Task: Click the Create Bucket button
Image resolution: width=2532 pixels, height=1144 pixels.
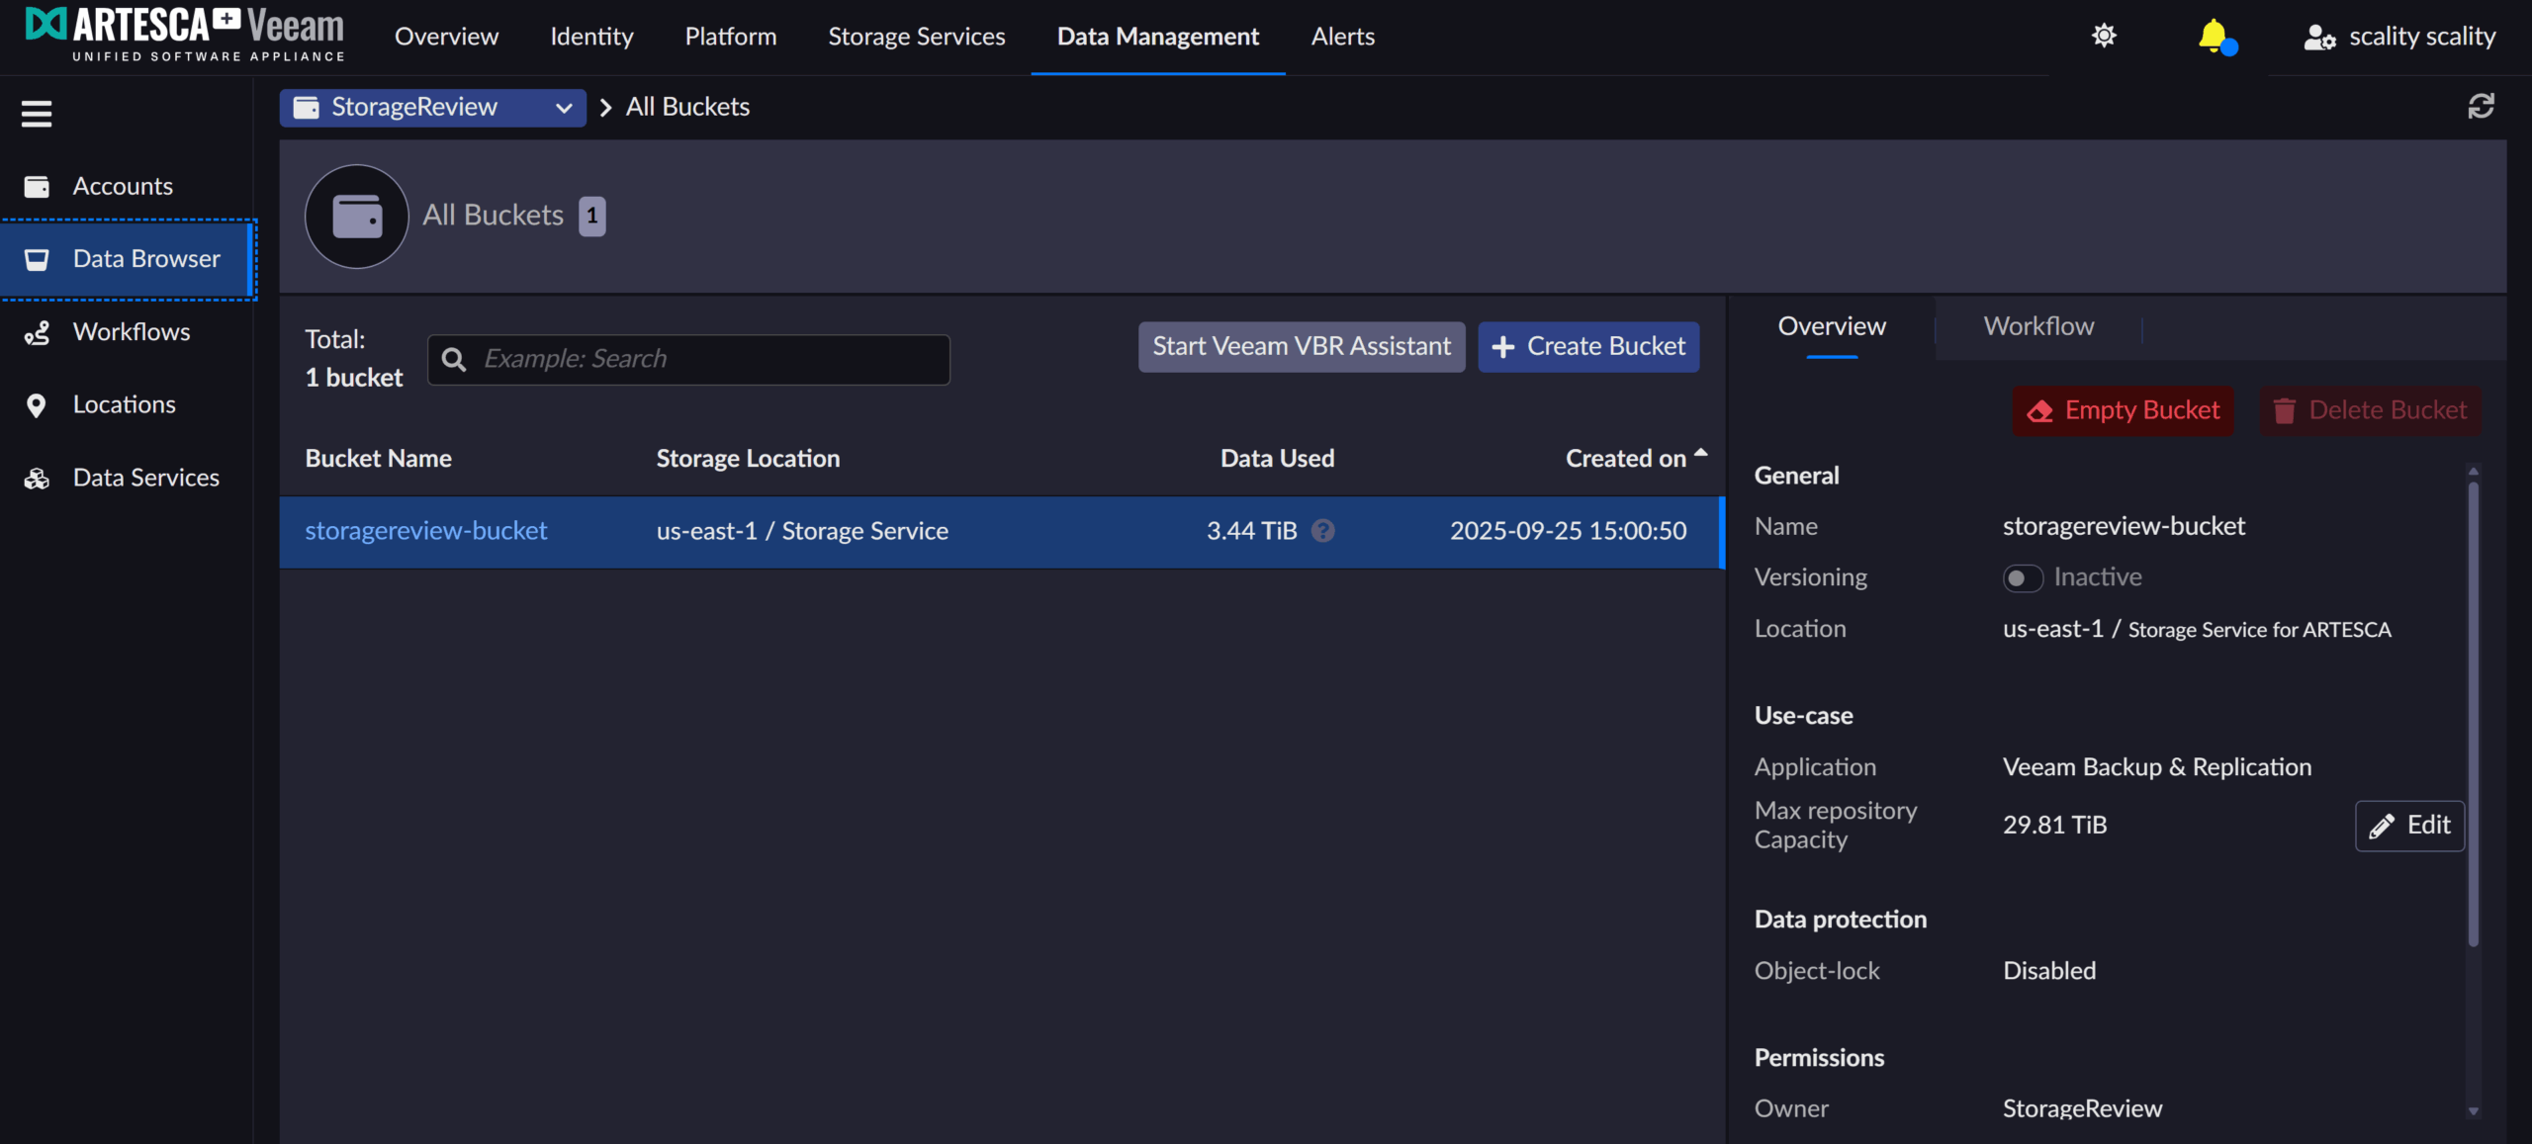Action: 1587,347
